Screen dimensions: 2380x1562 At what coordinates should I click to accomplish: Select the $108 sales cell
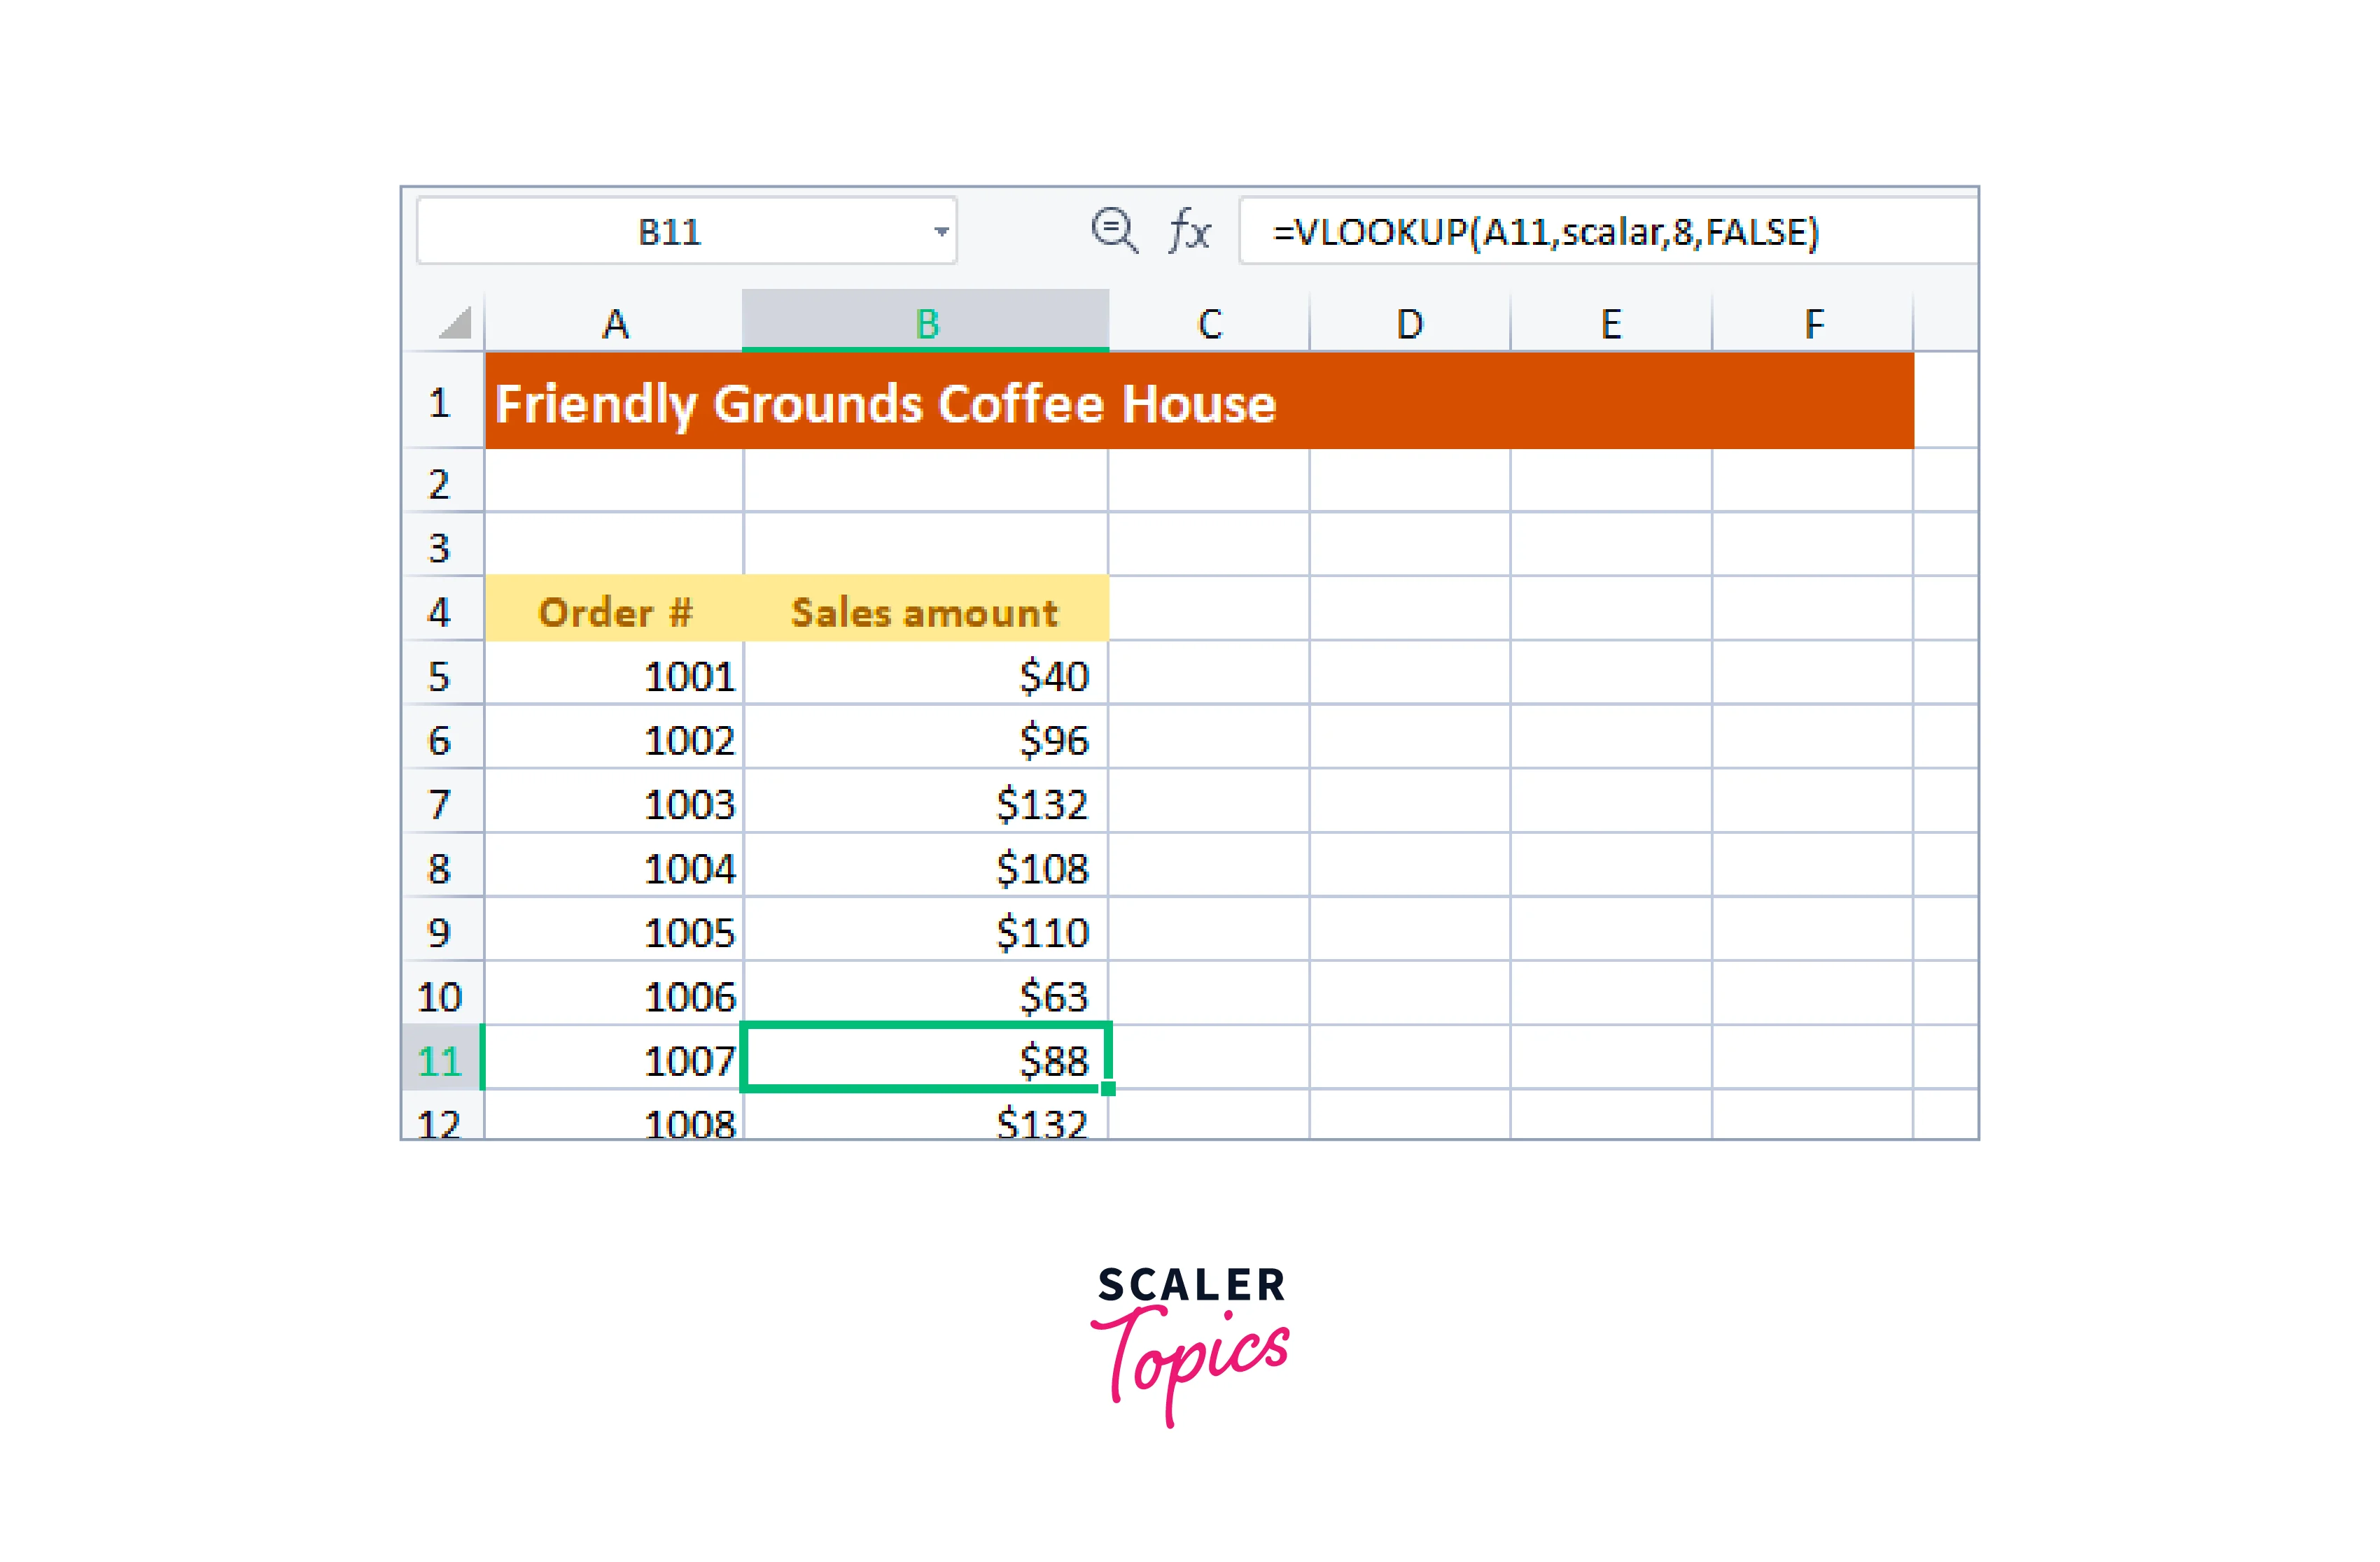(926, 865)
